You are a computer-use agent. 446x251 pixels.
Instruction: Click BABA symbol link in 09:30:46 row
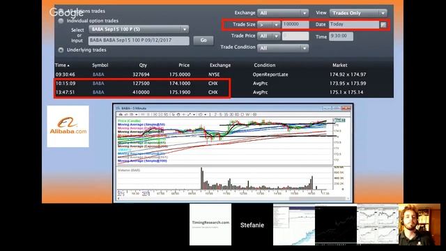tap(98, 75)
